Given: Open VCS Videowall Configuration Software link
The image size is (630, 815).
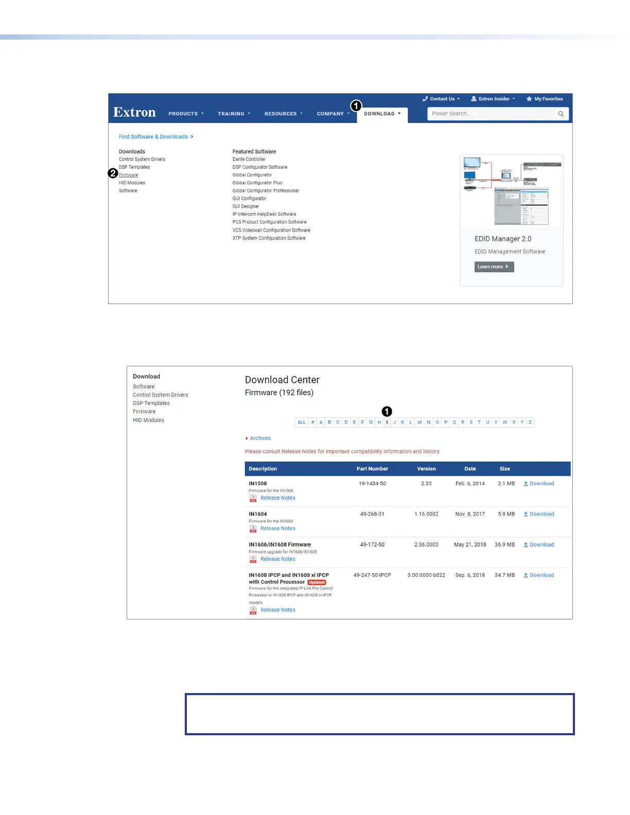Looking at the screenshot, I should (271, 231).
